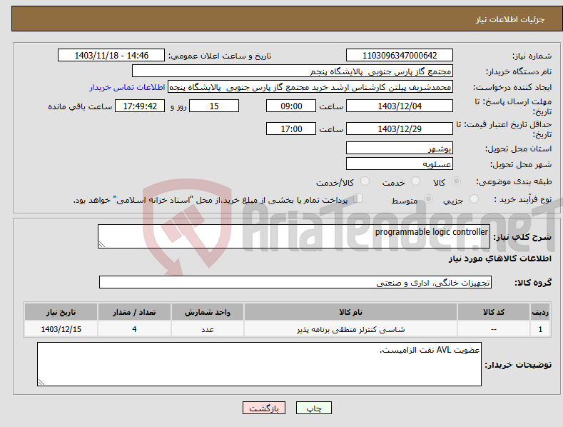This screenshot has width=563, height=427.
Task: Click the delivery province field بوشهر
Action: point(400,148)
